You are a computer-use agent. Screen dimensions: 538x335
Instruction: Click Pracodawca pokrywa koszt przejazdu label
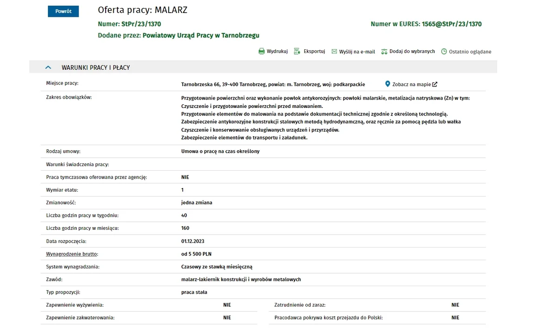tap(328, 318)
